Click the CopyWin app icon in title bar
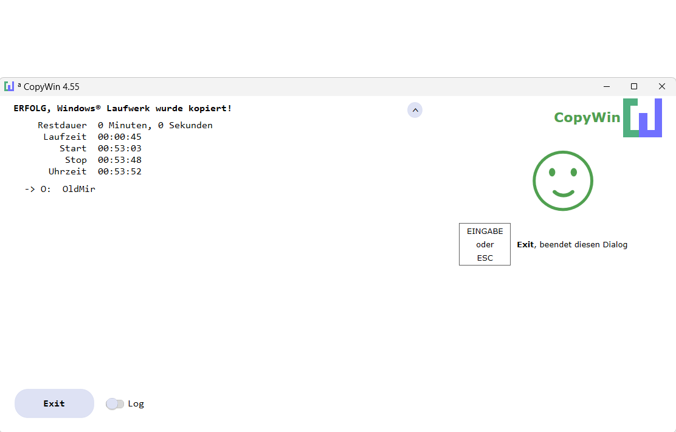The width and height of the screenshot is (676, 432). point(9,86)
